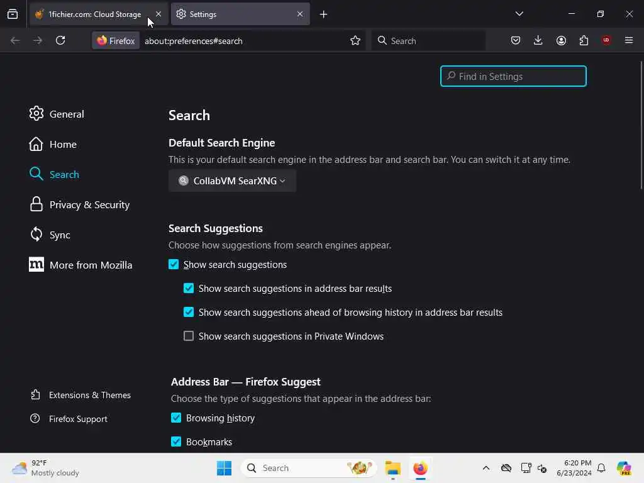Close the 1fichier.com Cloud Storage tab
The width and height of the screenshot is (644, 483).
tap(158, 14)
